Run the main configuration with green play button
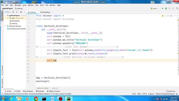 pos(162,8)
